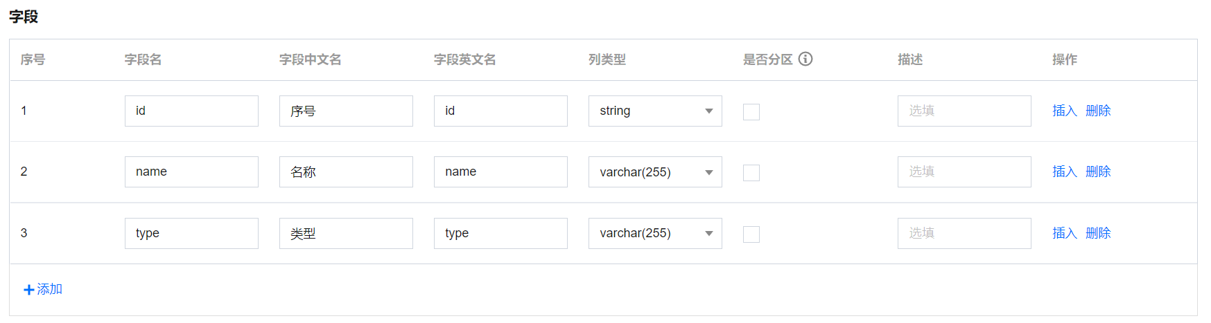Screen dimensions: 1211x323
Task: Click the info icon beside 是否分区
Action: click(805, 59)
